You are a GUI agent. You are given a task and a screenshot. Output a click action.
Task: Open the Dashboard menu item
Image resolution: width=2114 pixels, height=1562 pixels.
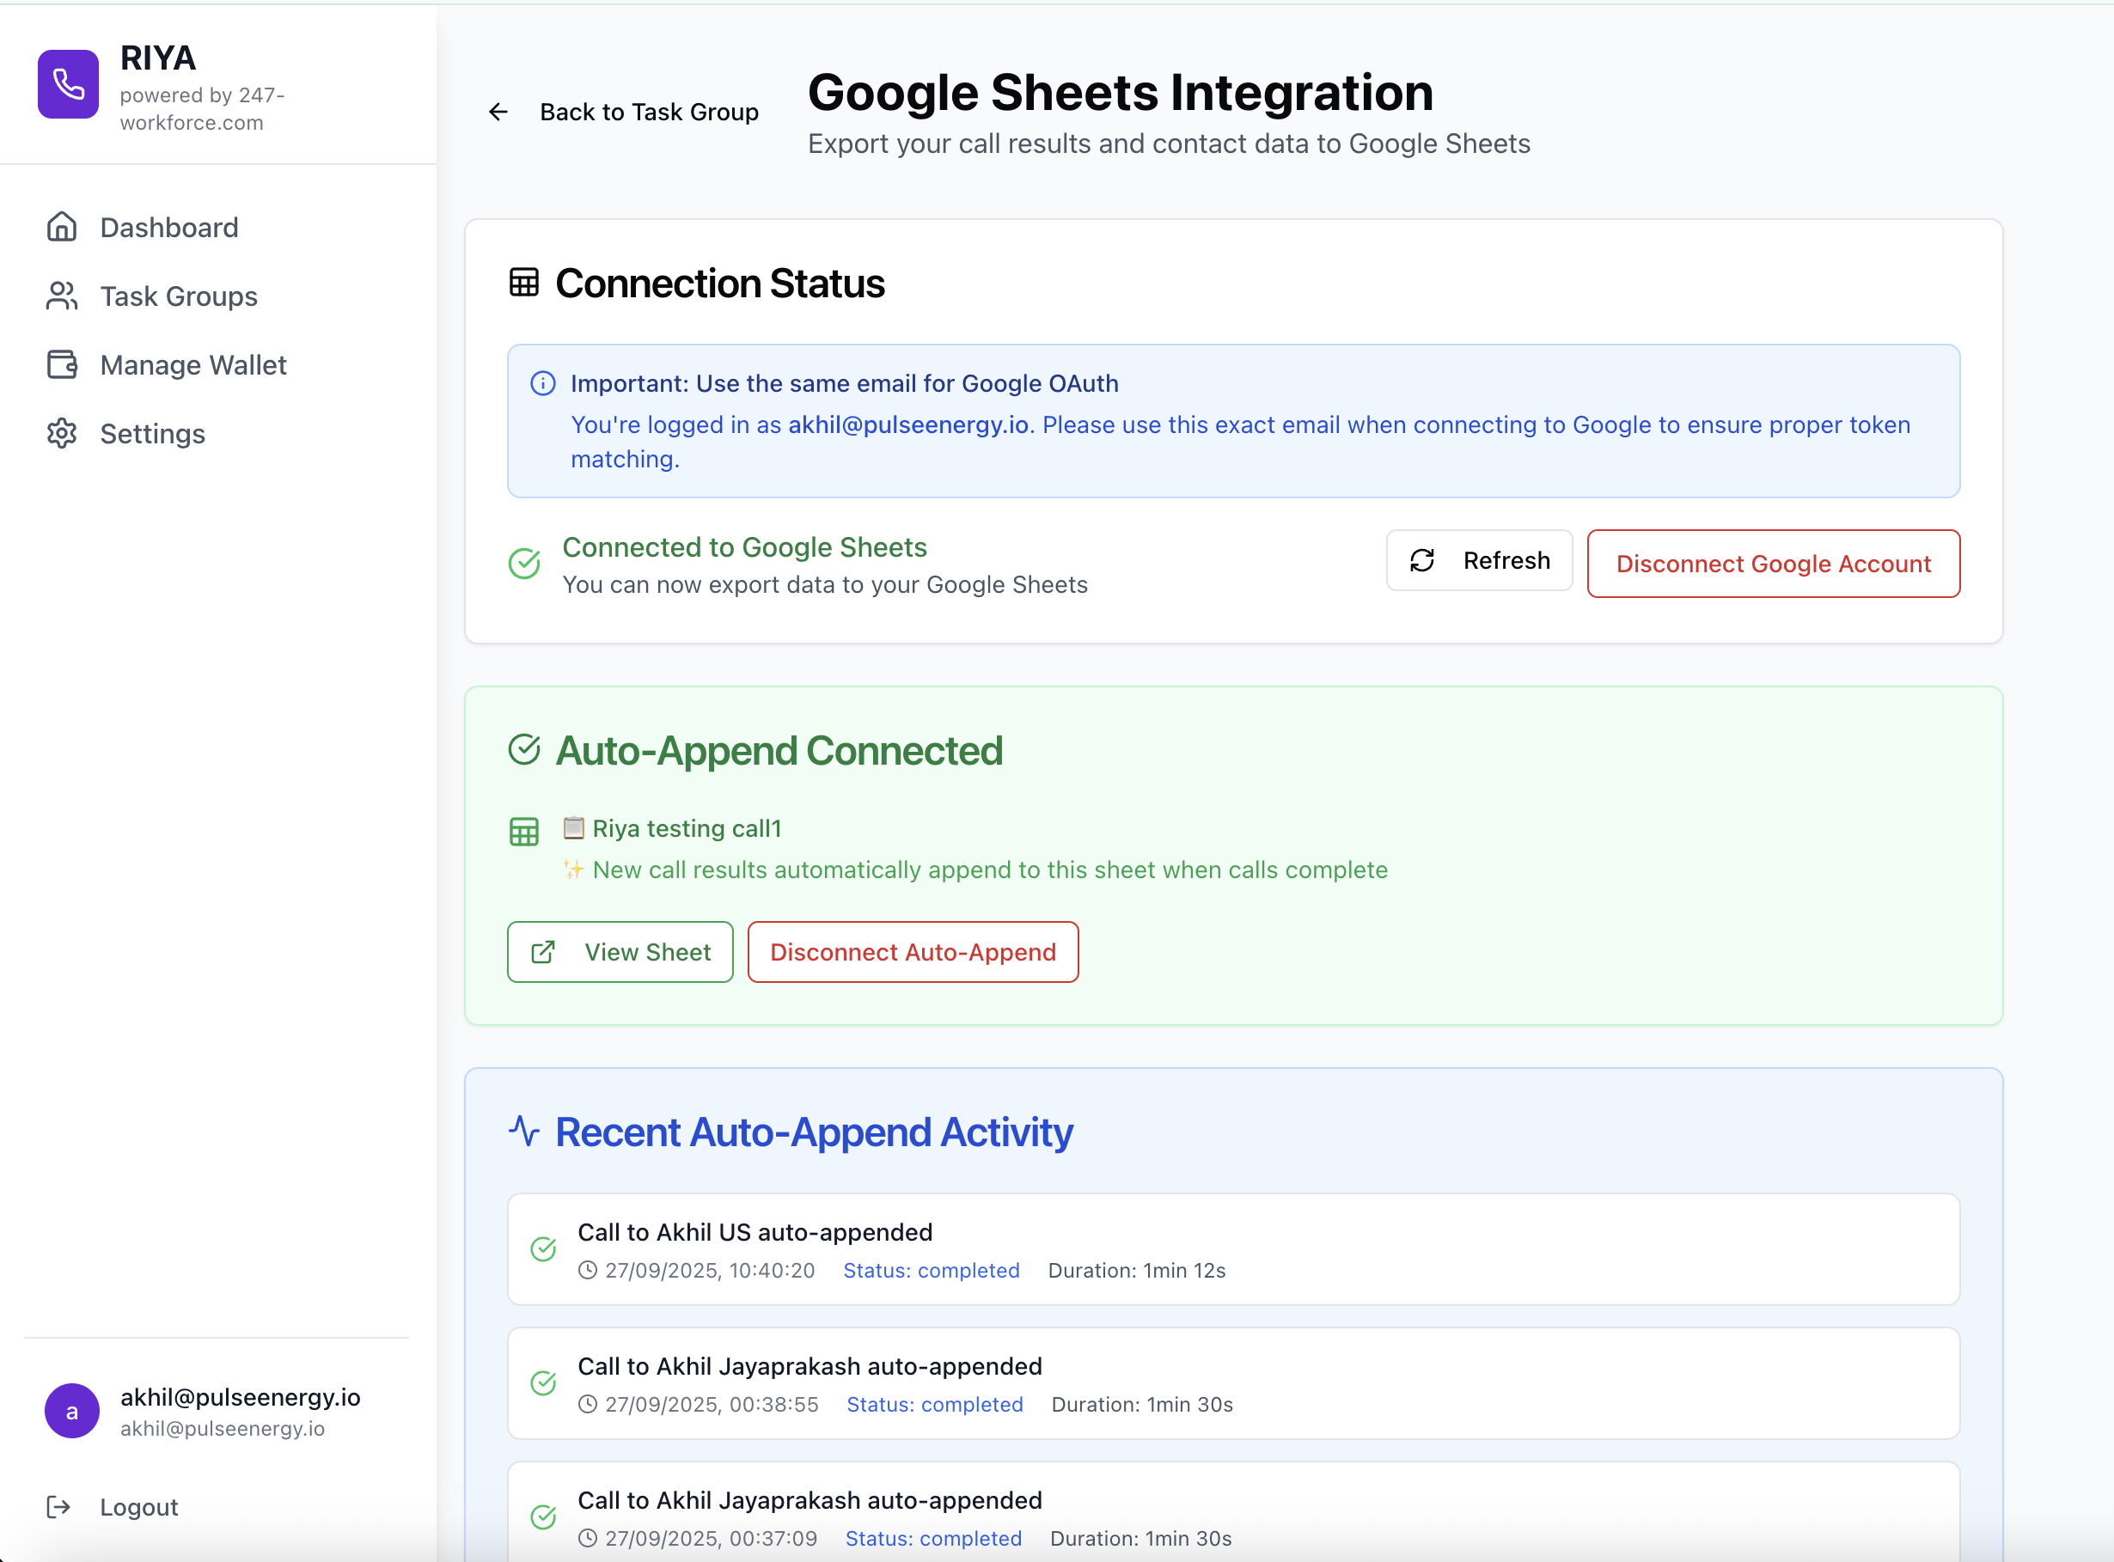[169, 227]
